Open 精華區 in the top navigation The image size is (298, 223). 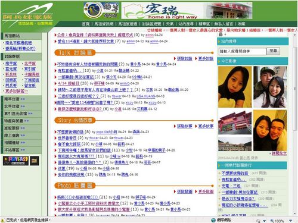click(204, 24)
